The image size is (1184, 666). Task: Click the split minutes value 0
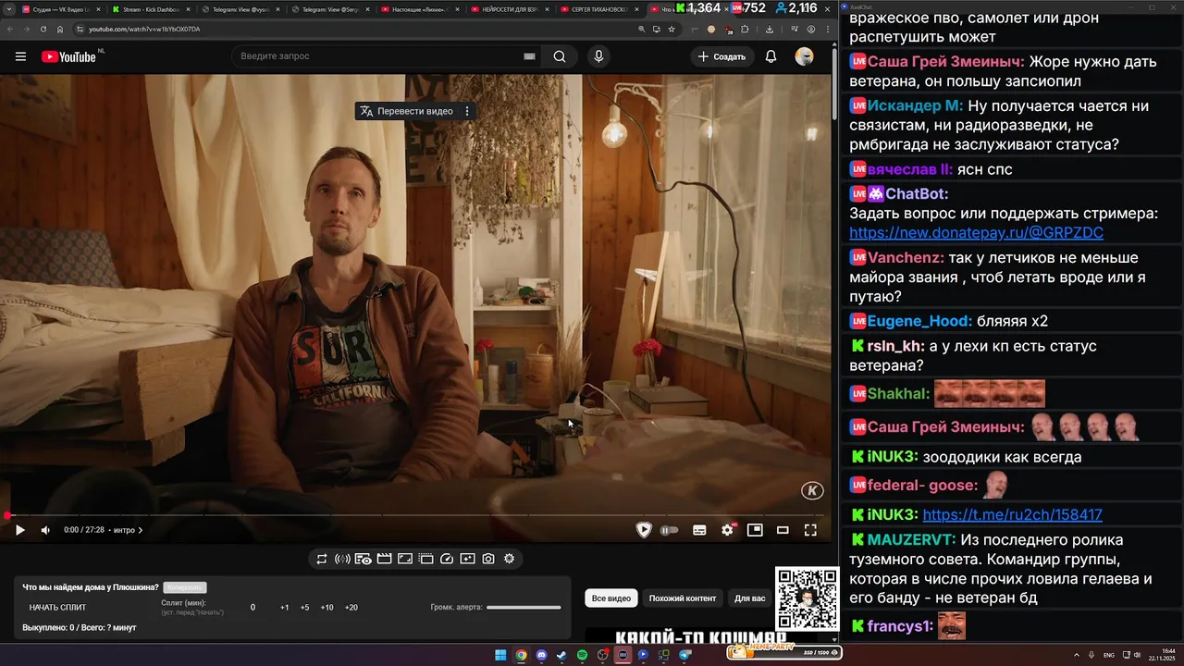pos(253,608)
